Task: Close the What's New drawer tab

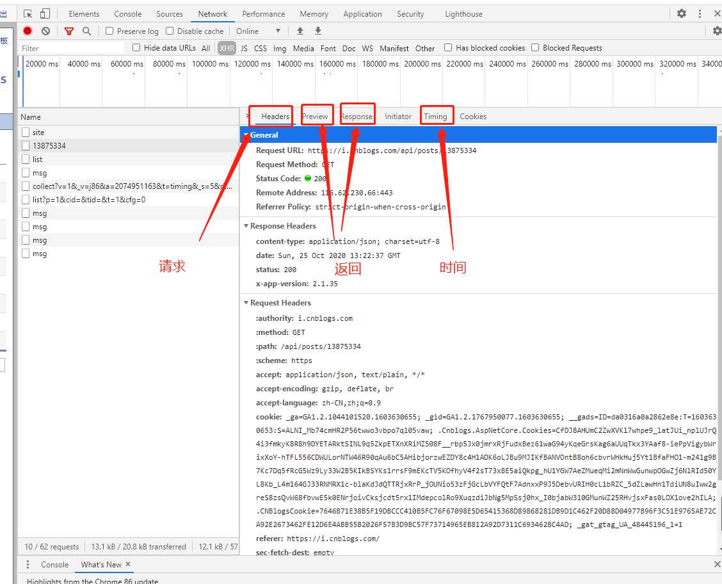Action: pos(128,564)
